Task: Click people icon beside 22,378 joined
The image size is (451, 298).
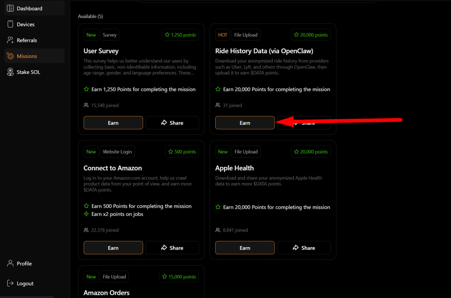Action: [86, 230]
